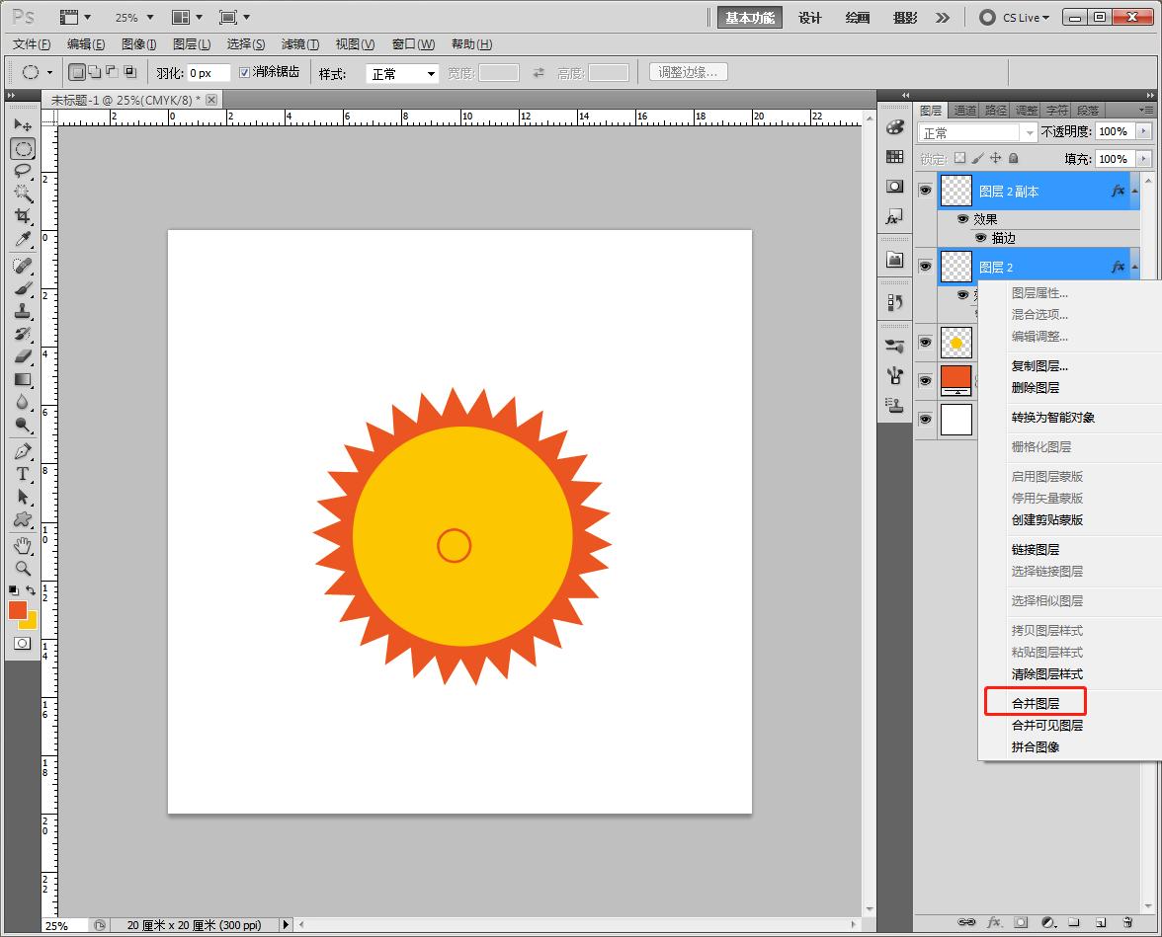1162x937 pixels.
Task: Select the Eraser tool
Action: pos(22,356)
